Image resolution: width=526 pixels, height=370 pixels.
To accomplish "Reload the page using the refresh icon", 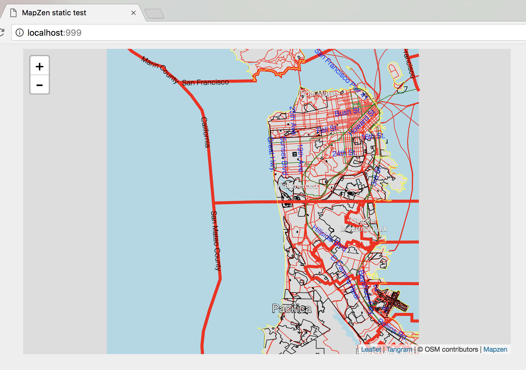I will [x=2, y=32].
